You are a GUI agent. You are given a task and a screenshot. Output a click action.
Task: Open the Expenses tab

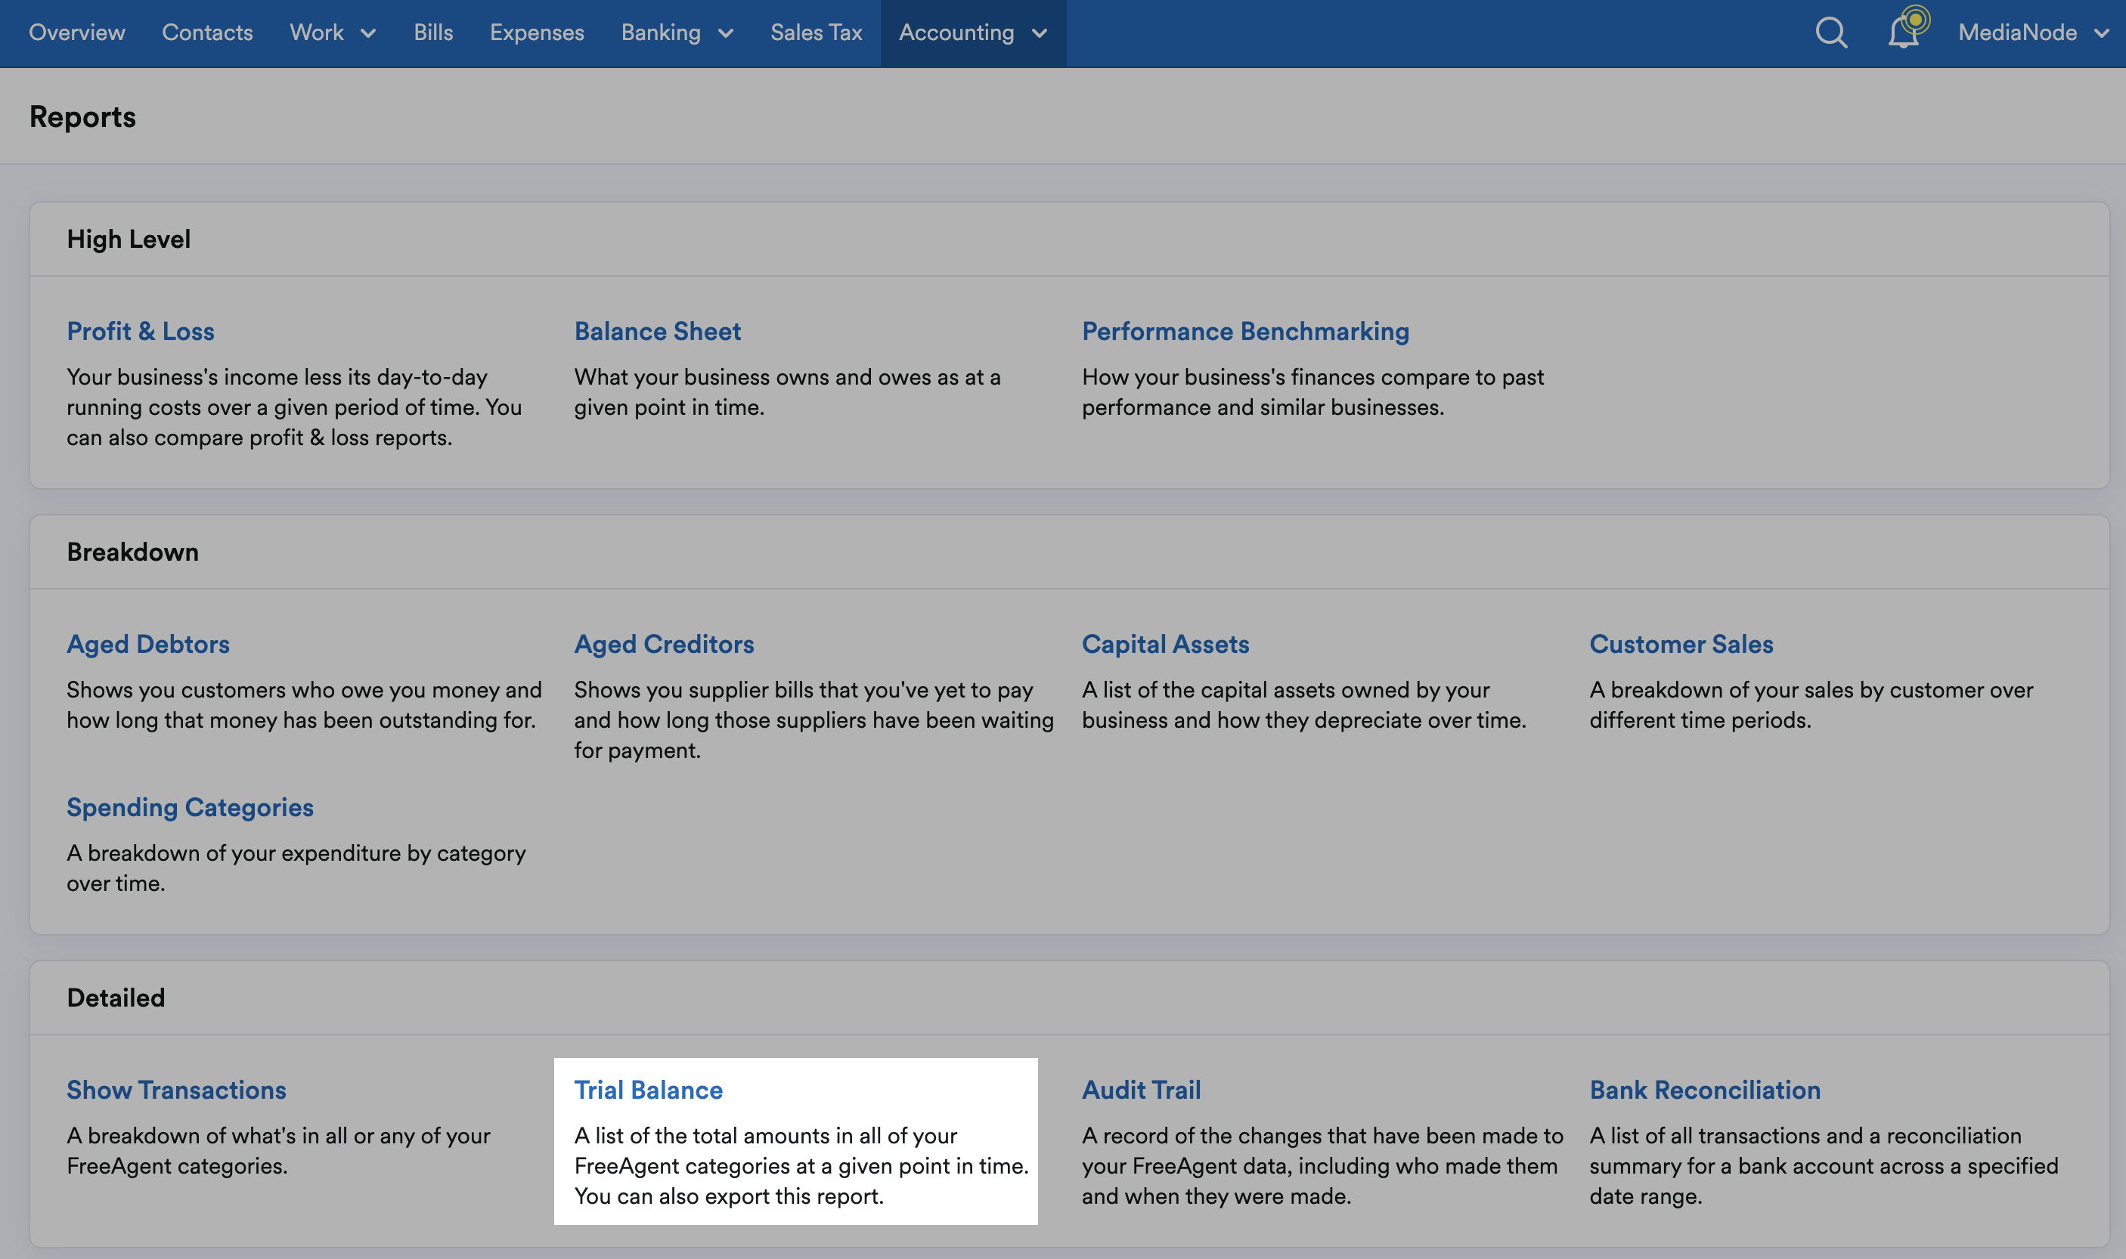tap(536, 33)
